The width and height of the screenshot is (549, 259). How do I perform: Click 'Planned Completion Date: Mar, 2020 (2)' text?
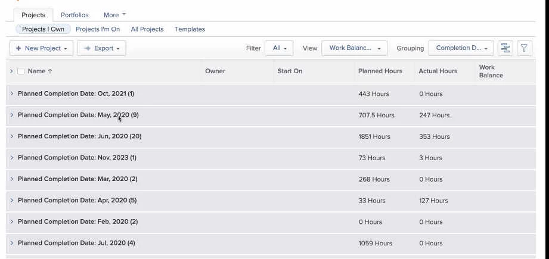coord(77,179)
